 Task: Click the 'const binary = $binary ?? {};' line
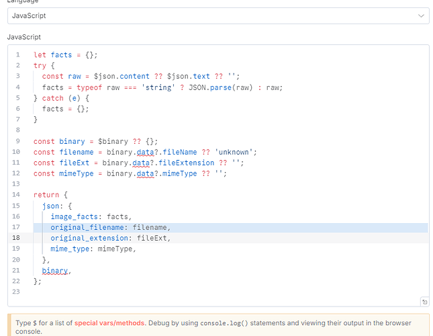tap(95, 141)
